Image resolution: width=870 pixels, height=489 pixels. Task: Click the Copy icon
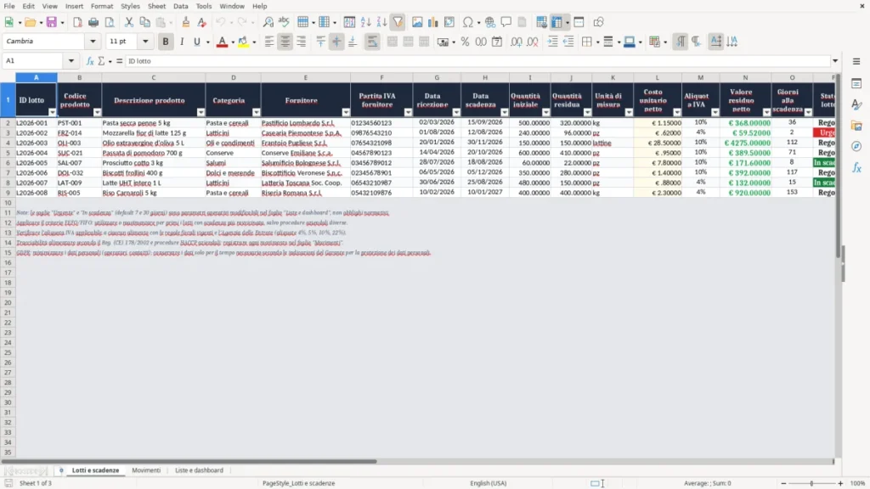(144, 22)
